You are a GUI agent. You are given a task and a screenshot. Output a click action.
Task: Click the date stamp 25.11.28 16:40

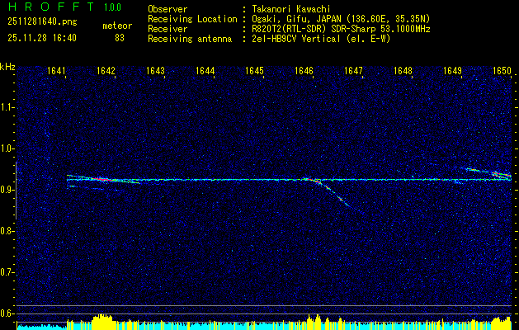42,38
